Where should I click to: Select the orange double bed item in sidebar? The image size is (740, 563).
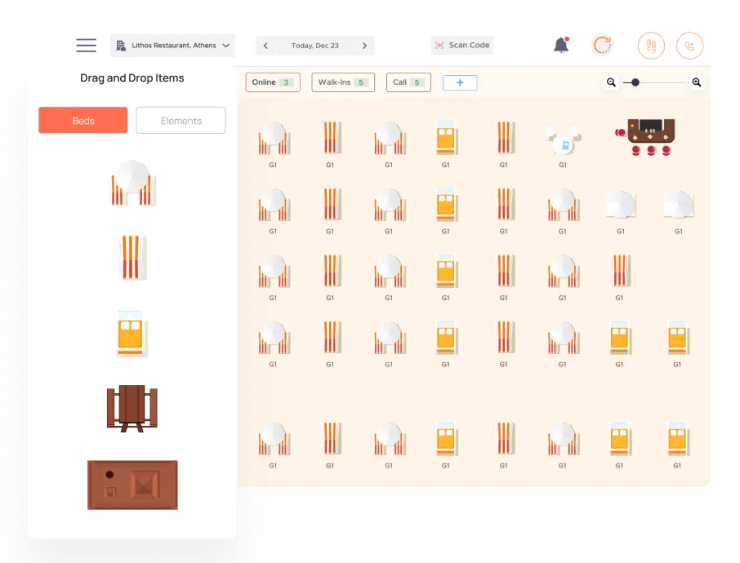tap(132, 334)
